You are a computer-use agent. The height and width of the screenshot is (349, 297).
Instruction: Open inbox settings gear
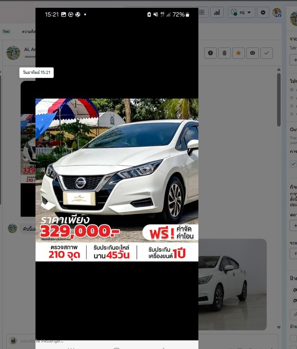tap(263, 12)
